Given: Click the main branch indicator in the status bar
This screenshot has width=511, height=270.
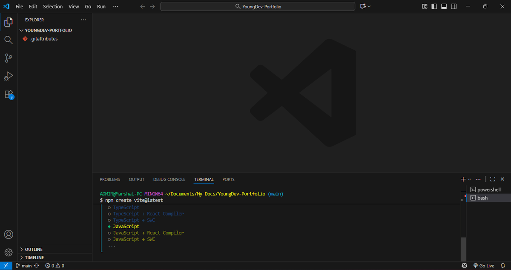Looking at the screenshot, I should pyautogui.click(x=24, y=265).
